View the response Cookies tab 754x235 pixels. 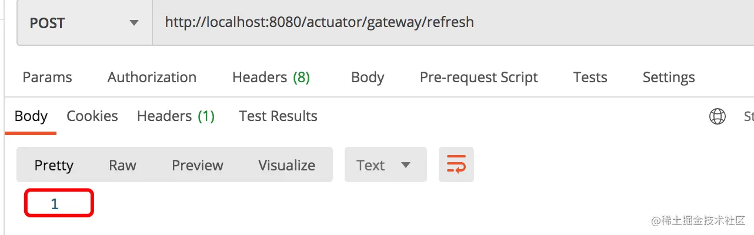point(92,116)
